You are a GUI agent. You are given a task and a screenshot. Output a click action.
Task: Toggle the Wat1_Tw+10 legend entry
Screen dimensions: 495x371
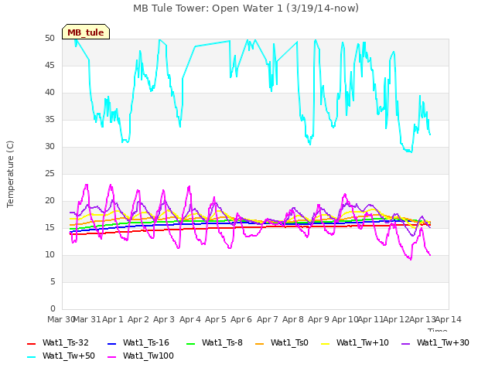point(354,342)
